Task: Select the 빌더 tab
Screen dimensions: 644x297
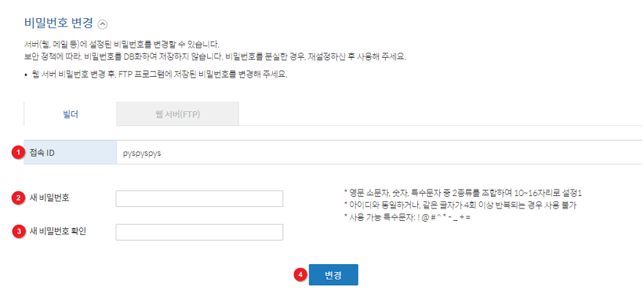Action: (70, 114)
